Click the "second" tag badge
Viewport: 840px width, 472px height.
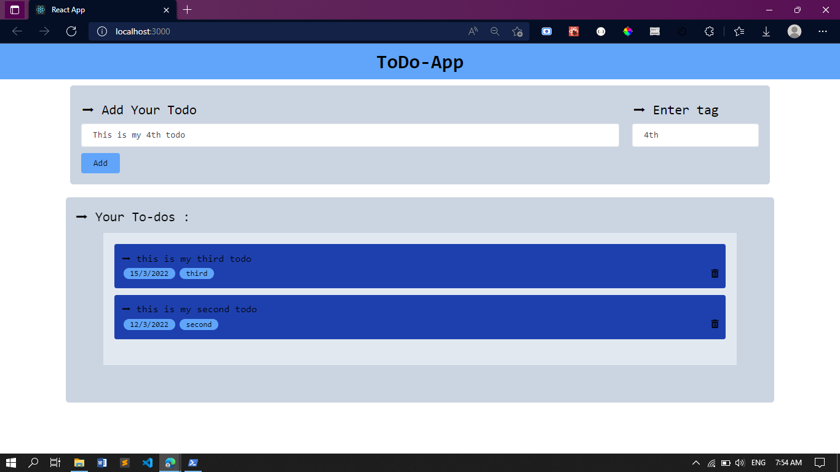click(199, 324)
